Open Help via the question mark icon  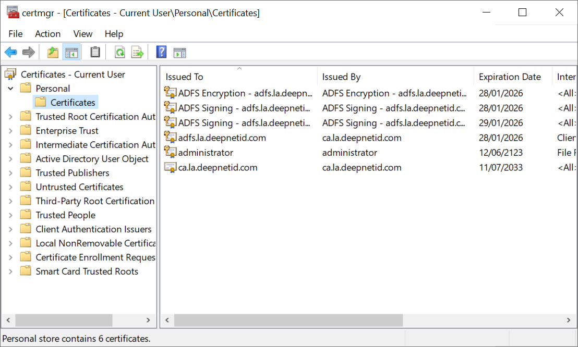point(161,52)
